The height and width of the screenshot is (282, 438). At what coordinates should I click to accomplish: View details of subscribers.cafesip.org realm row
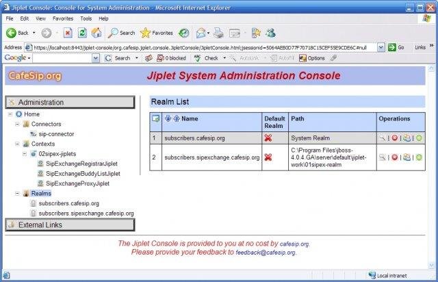coord(383,138)
